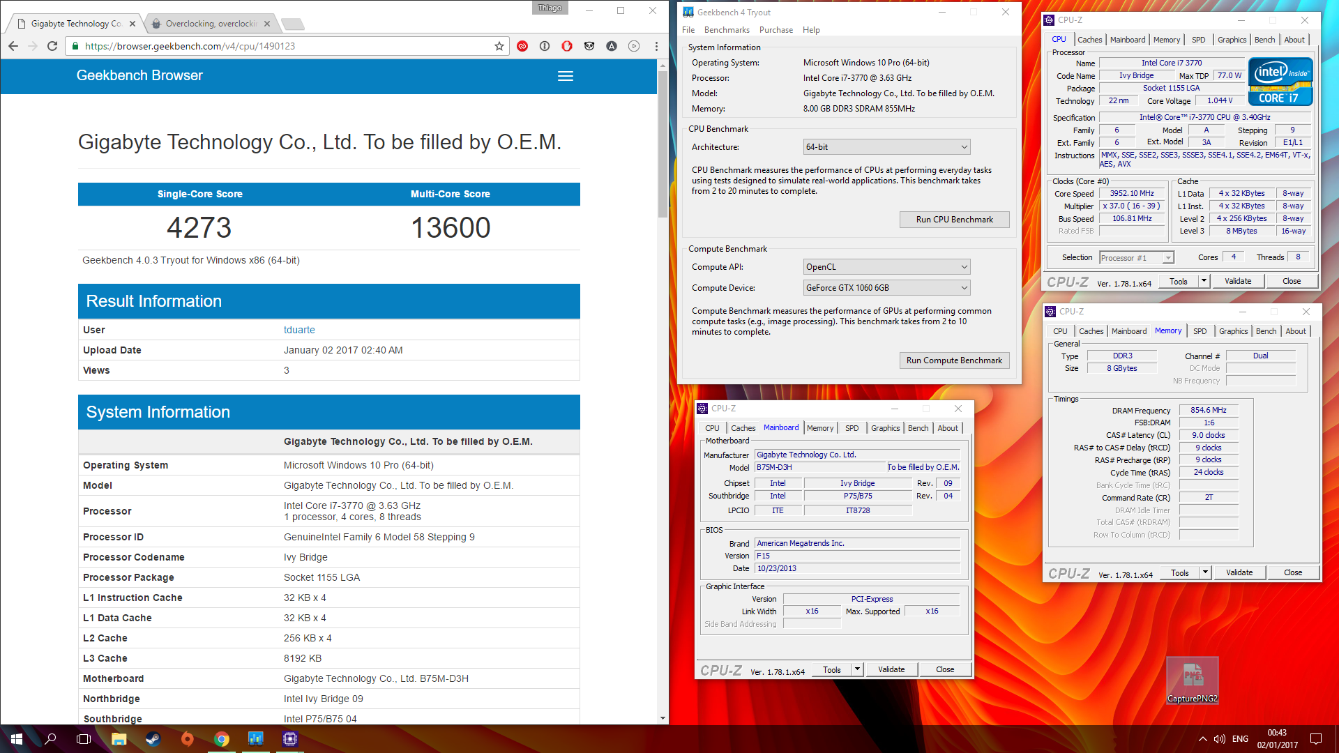Image resolution: width=1339 pixels, height=753 pixels.
Task: Open the Geekbench Browser hamburger menu
Action: [x=566, y=76]
